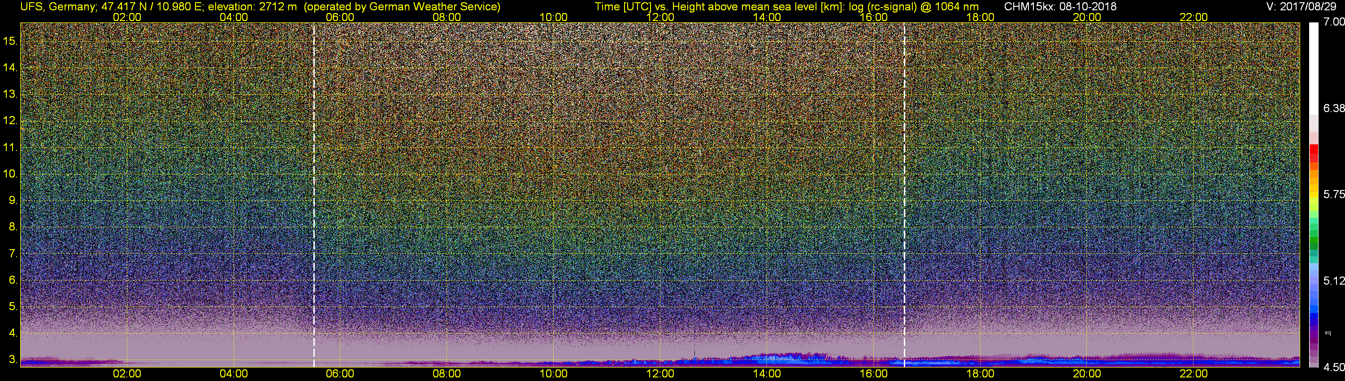Image resolution: width=1345 pixels, height=381 pixels.
Task: Click the '7.00' color scale value
Action: click(x=1333, y=22)
